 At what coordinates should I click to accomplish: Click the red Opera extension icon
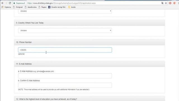(170, 3)
